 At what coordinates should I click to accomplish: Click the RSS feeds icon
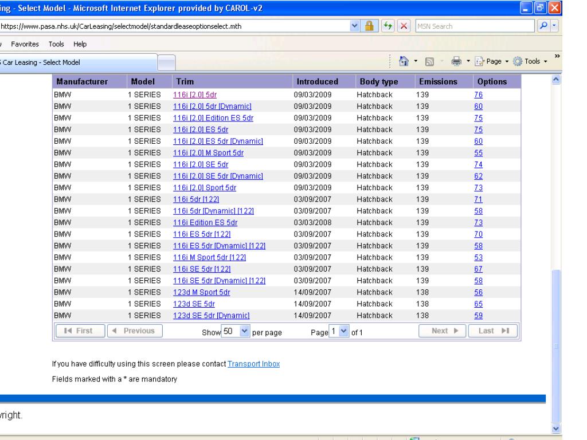point(429,61)
